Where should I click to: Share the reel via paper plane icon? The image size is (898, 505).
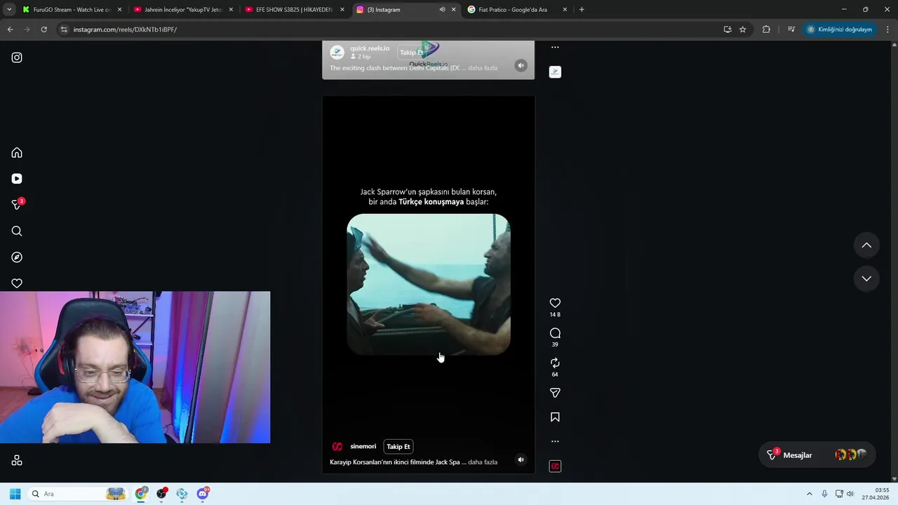tap(555, 393)
